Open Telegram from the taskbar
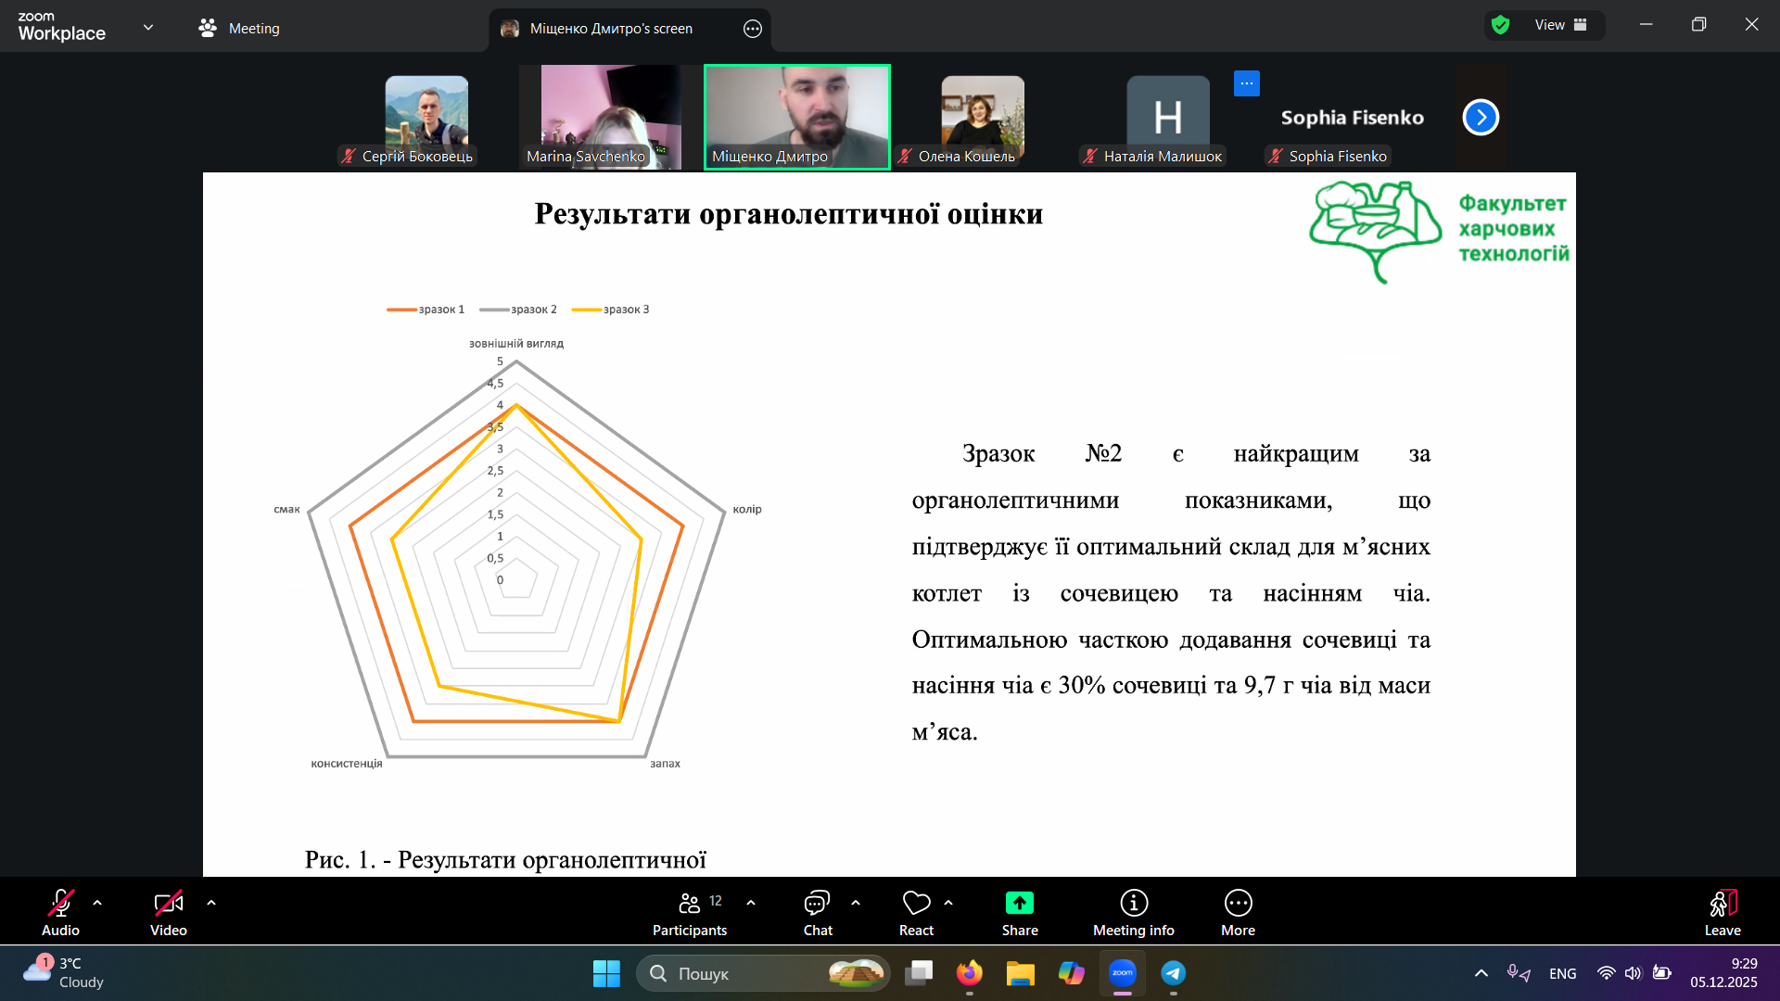The width and height of the screenshot is (1780, 1001). click(x=1173, y=973)
